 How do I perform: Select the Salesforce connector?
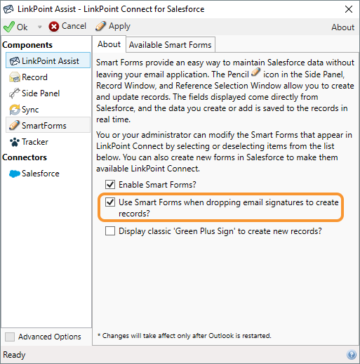pyautogui.click(x=48, y=174)
